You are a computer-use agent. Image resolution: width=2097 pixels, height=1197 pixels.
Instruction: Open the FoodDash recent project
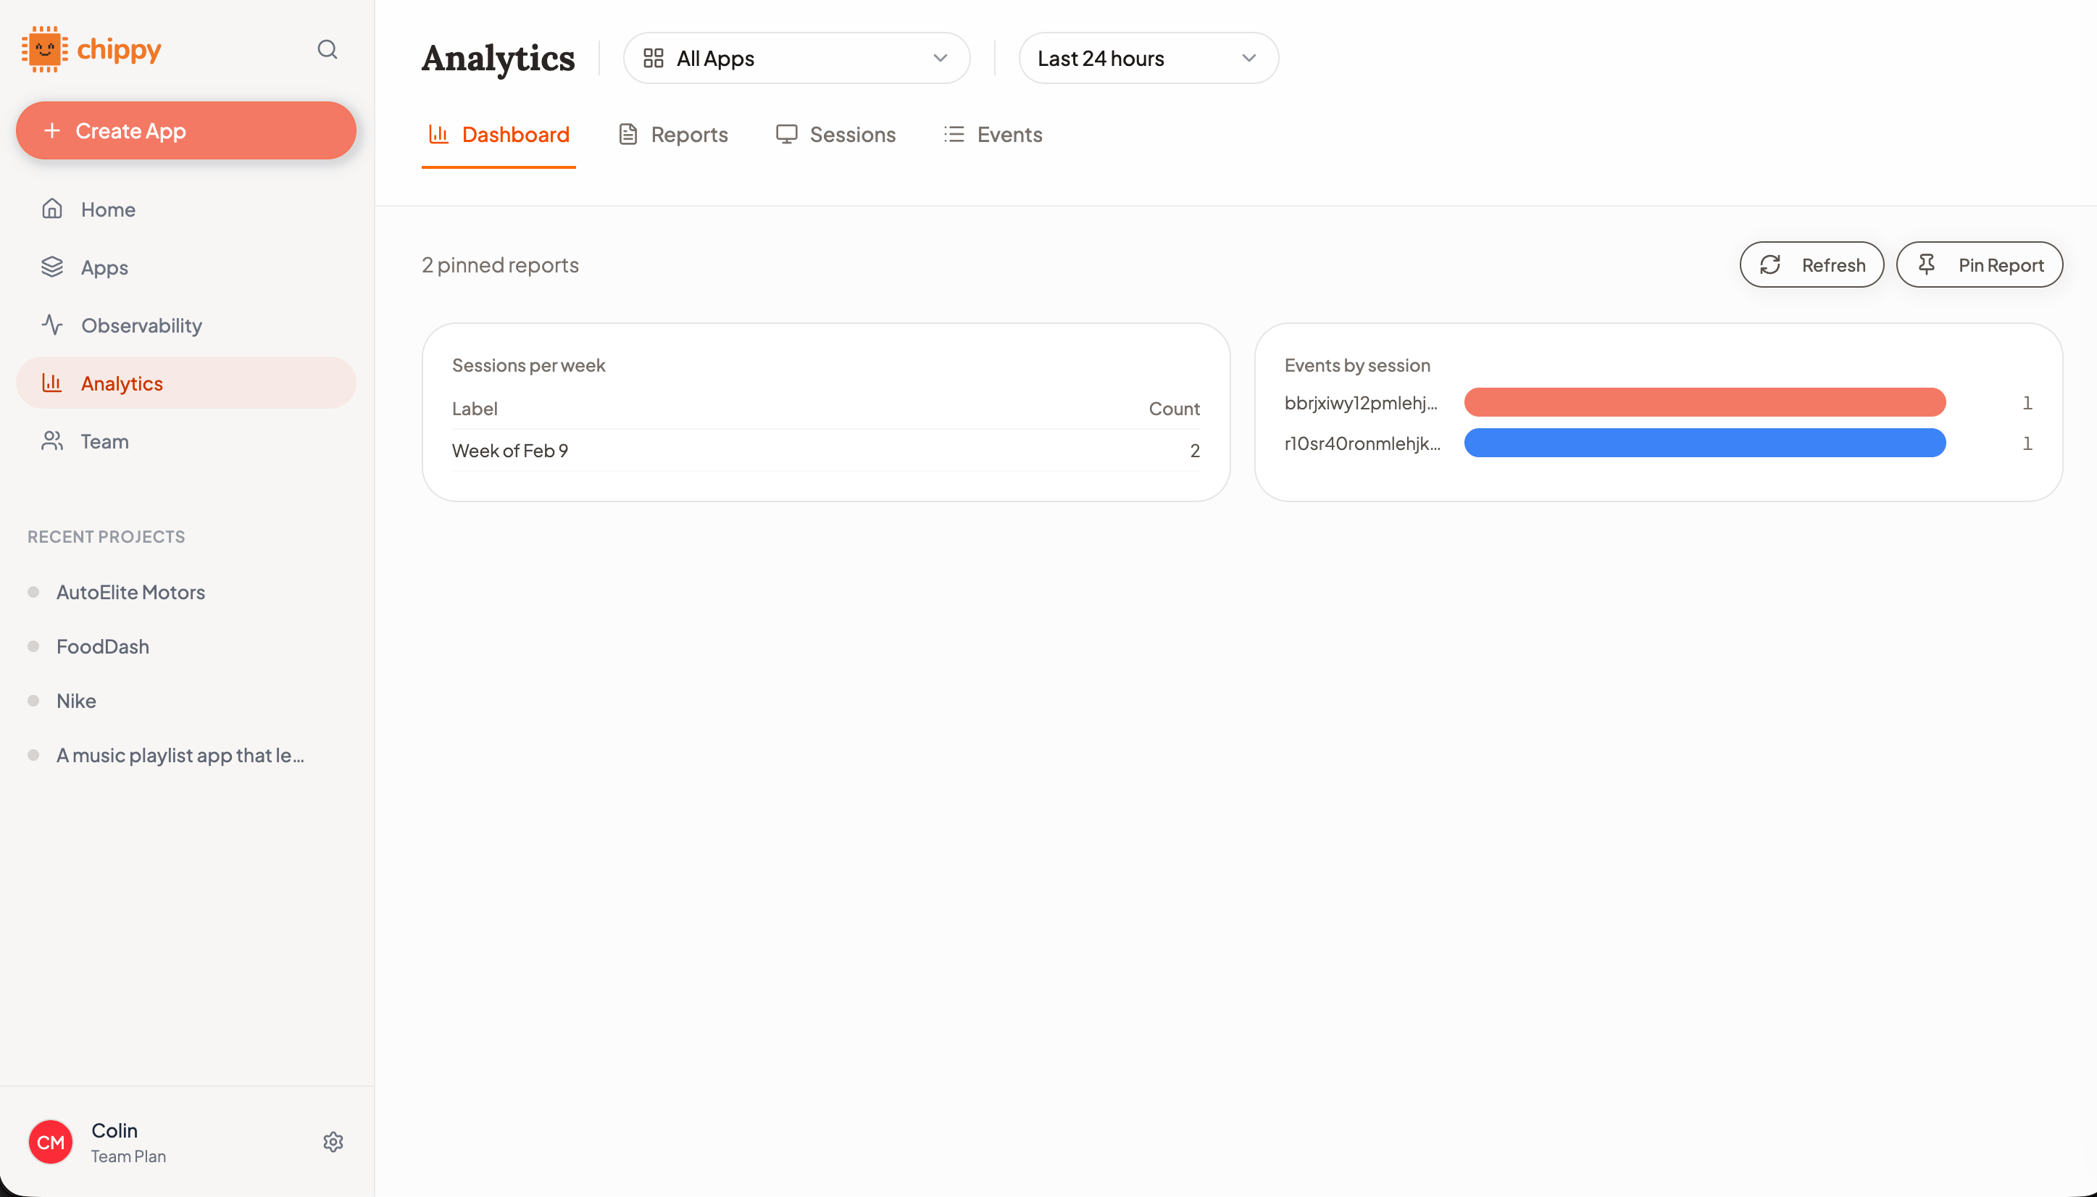pos(103,646)
